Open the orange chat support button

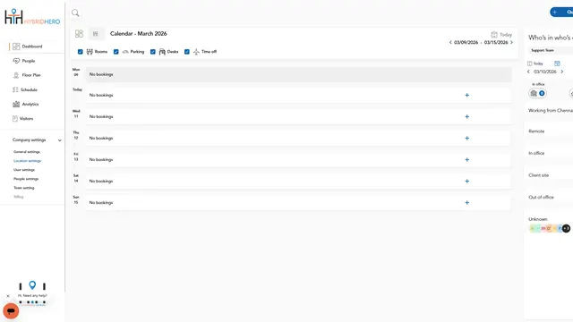click(11, 311)
